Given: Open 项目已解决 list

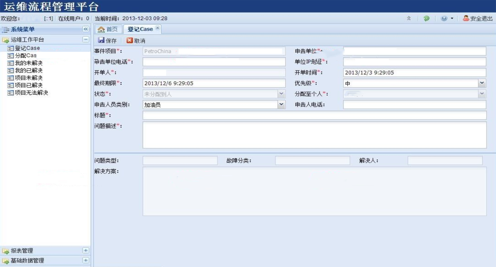Looking at the screenshot, I should [x=29, y=85].
